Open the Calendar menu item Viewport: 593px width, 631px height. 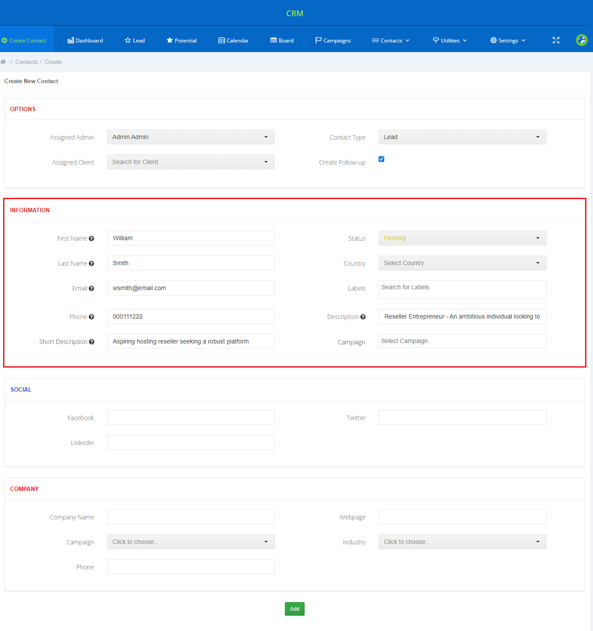point(234,40)
